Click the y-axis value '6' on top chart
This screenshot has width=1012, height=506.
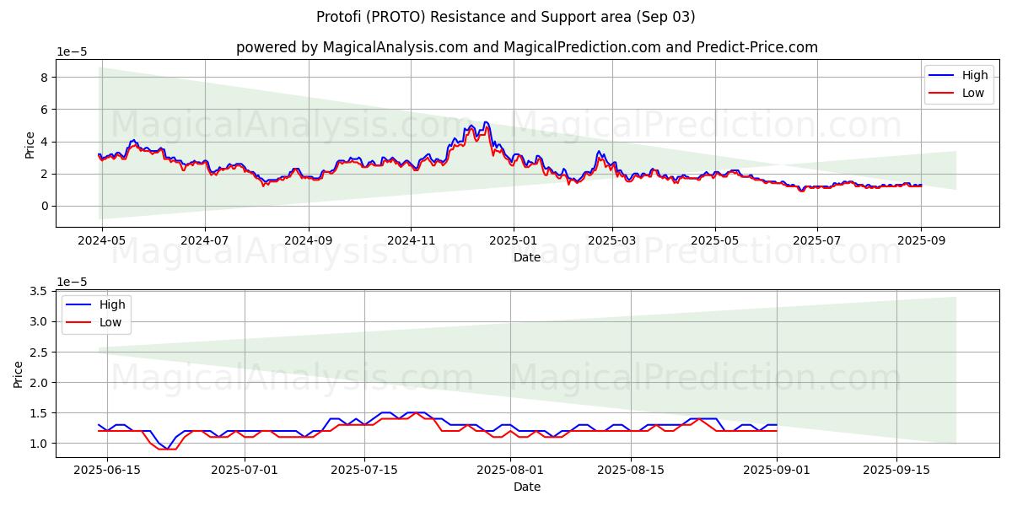pyautogui.click(x=46, y=110)
